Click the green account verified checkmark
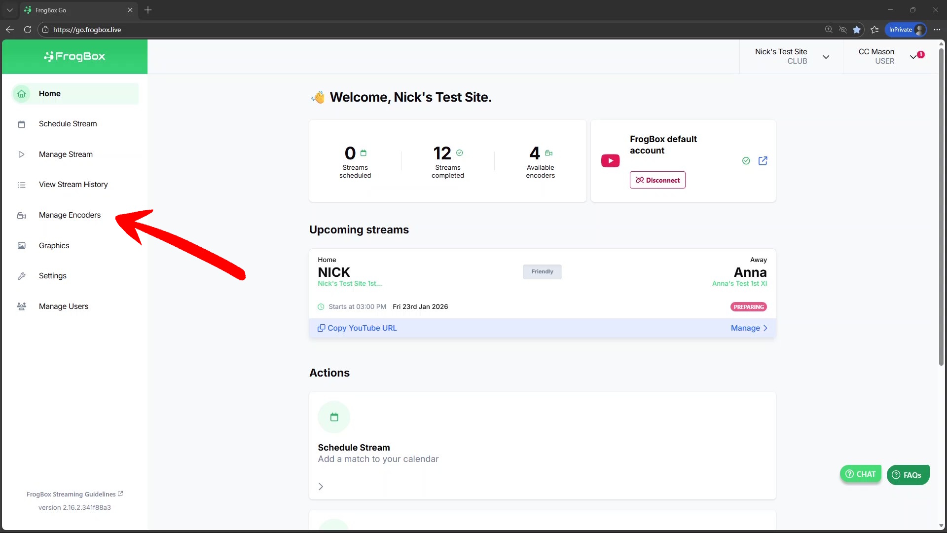This screenshot has width=947, height=533. tap(746, 161)
